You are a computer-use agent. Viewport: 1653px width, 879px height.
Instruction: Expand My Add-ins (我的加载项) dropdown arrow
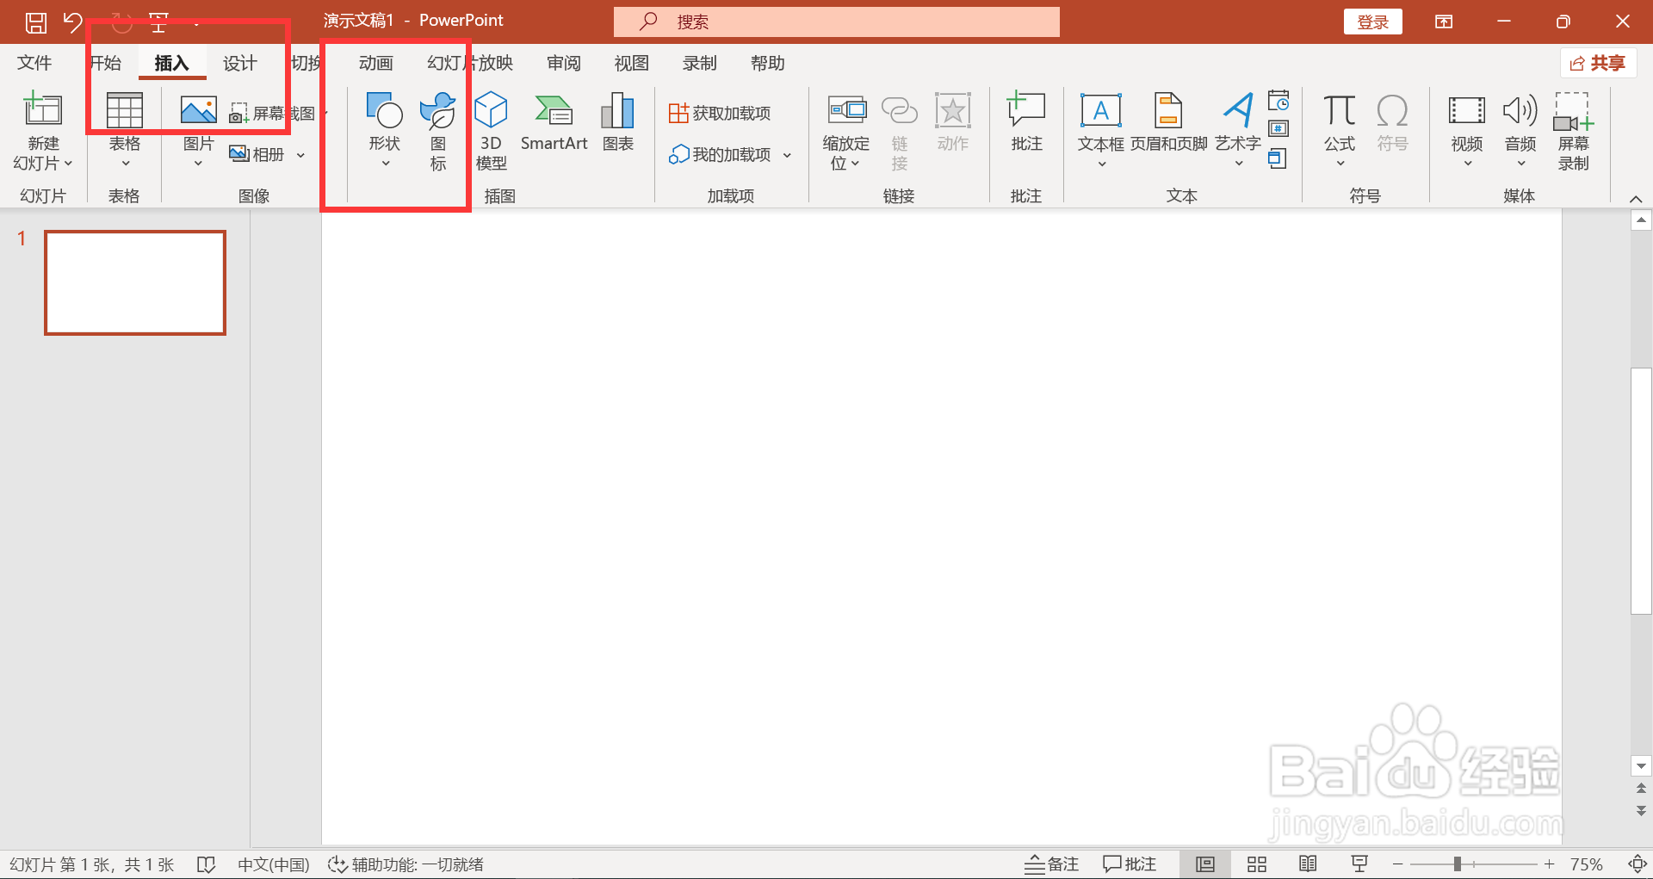click(x=787, y=155)
